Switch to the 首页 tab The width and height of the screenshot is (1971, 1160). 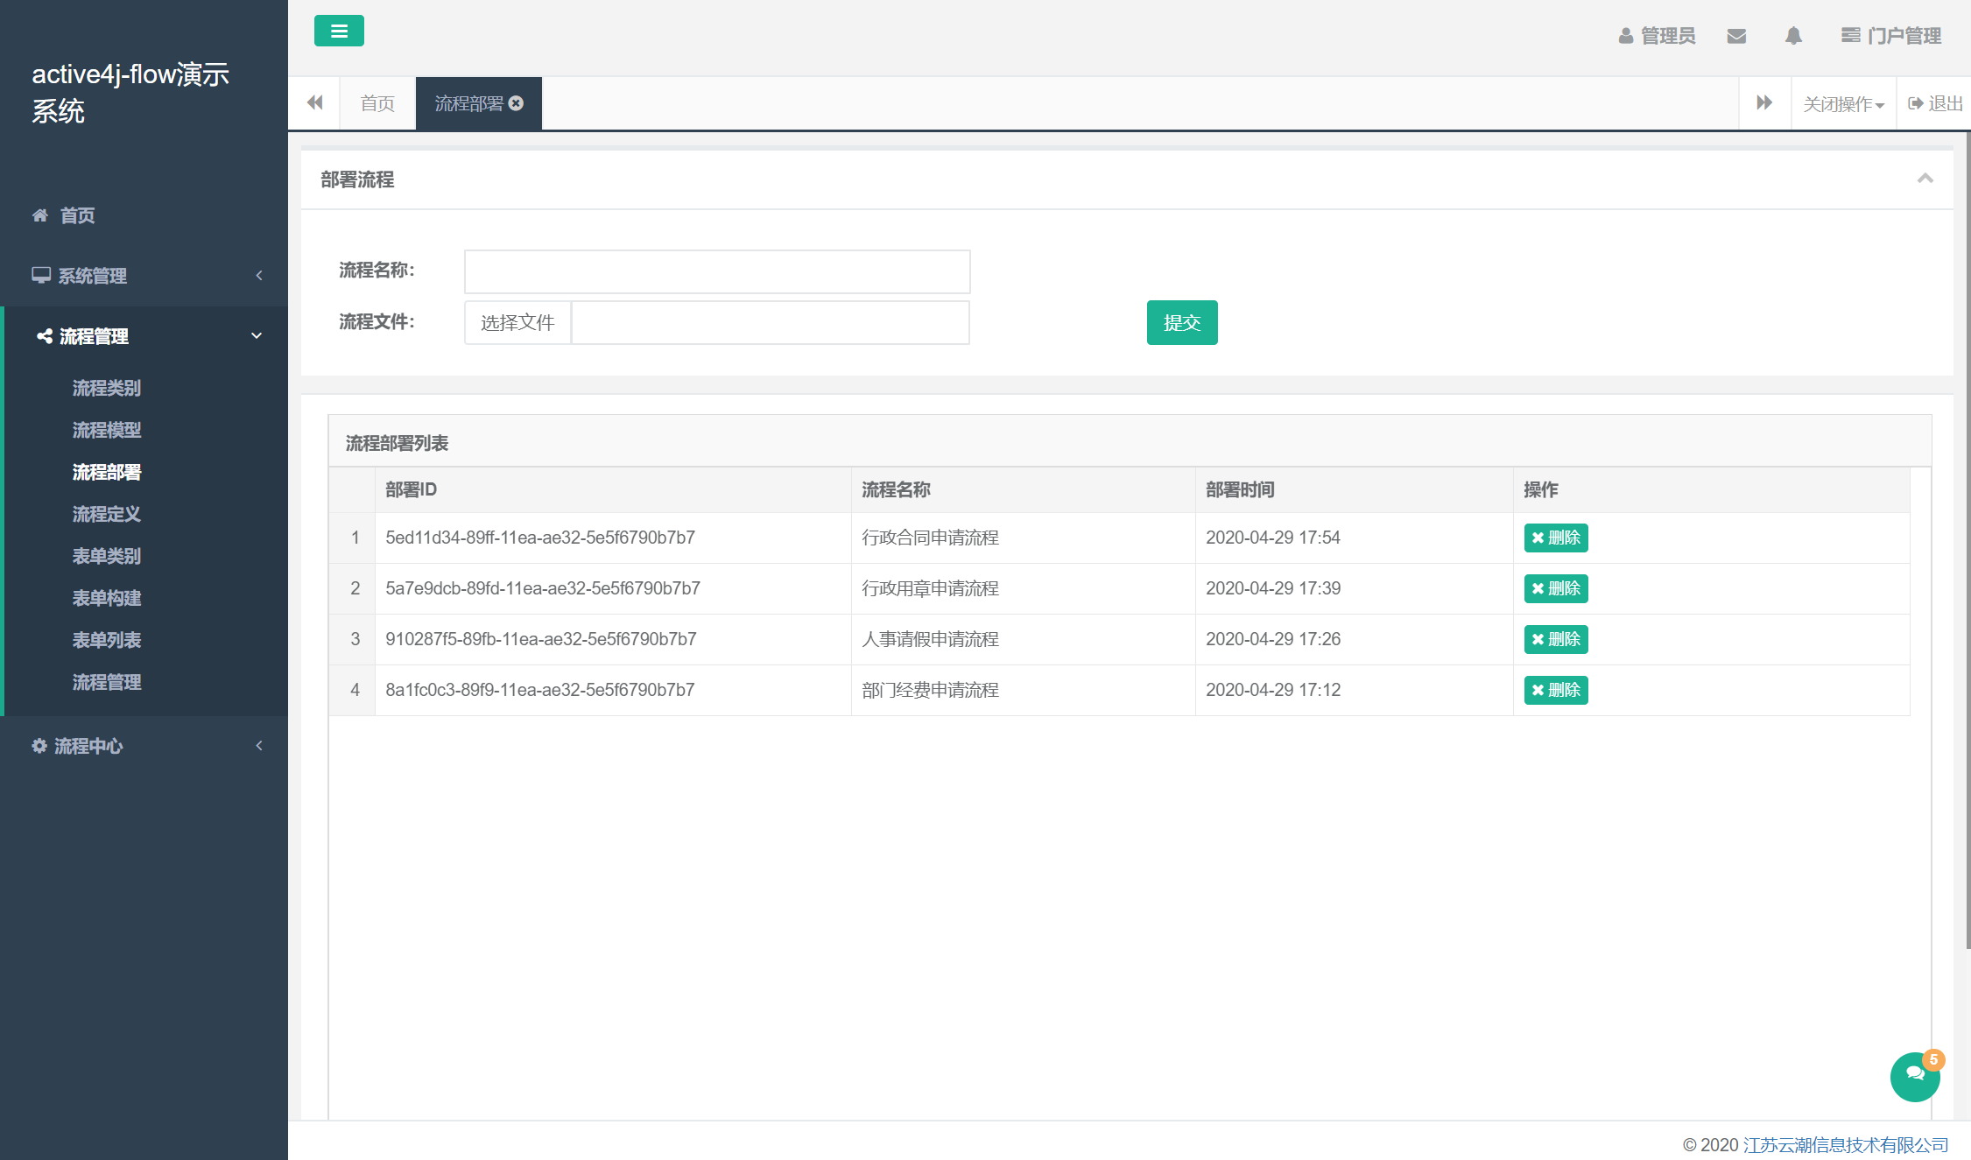377,103
